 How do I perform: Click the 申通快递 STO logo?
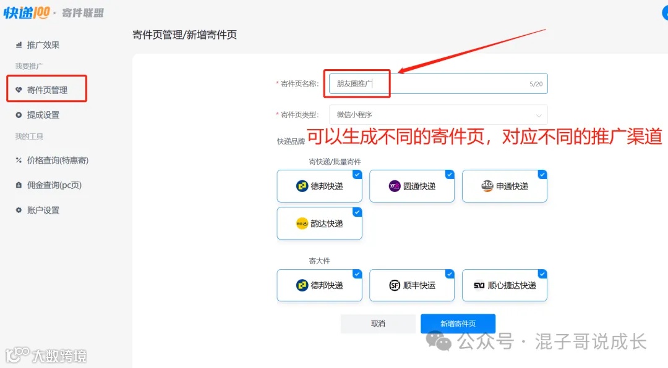click(486, 186)
